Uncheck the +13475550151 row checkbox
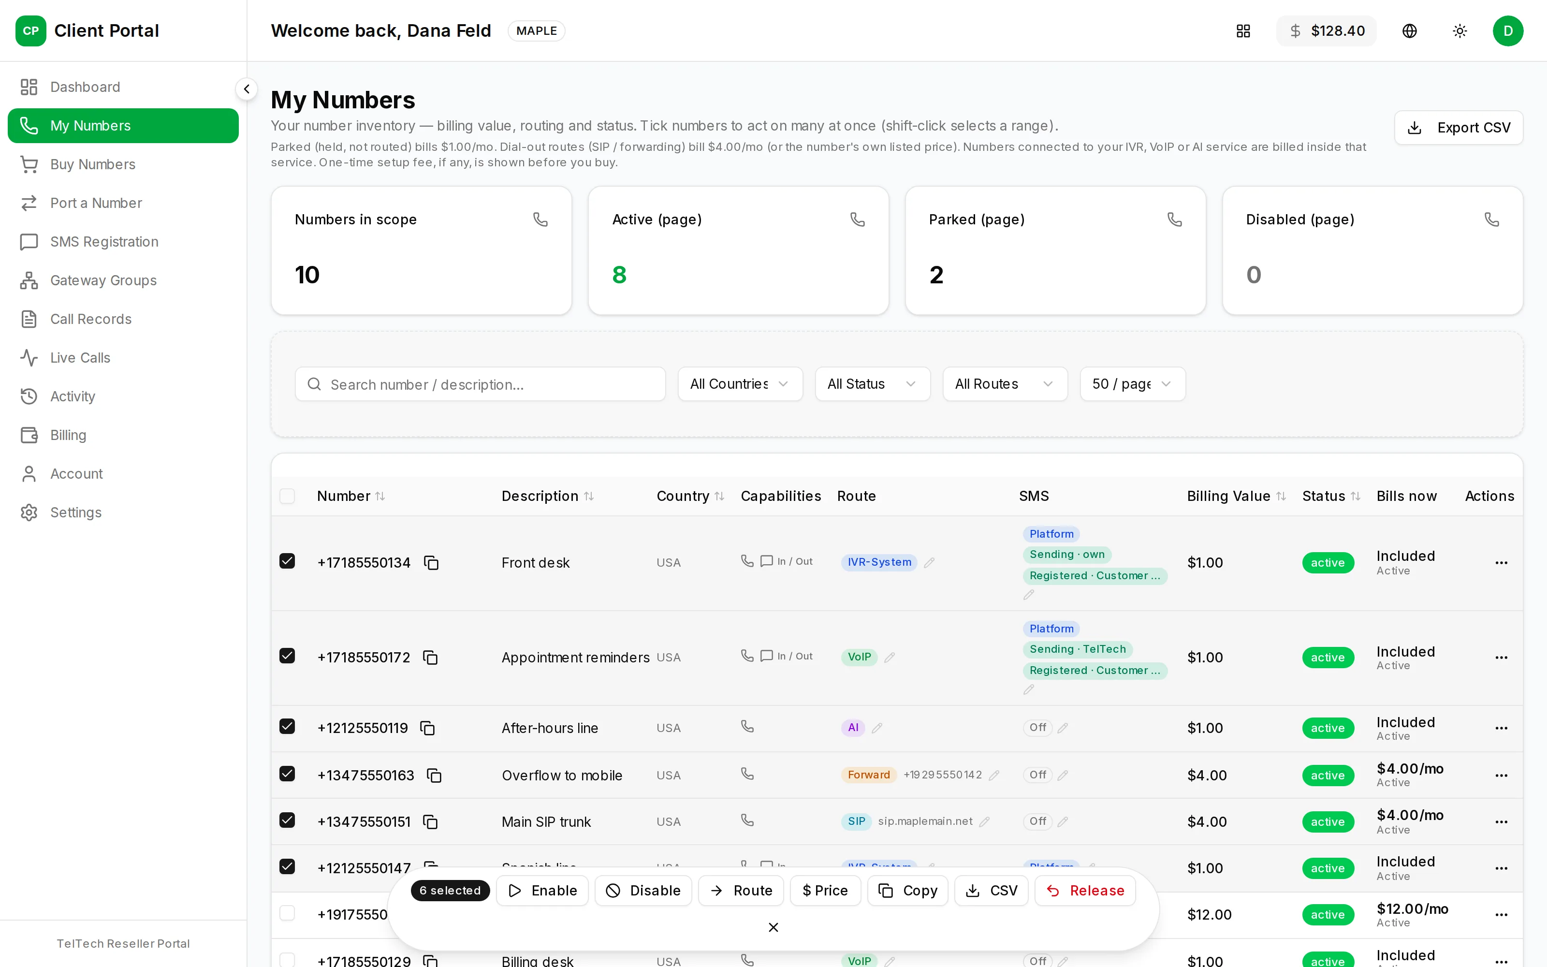The height and width of the screenshot is (967, 1547). click(x=287, y=820)
